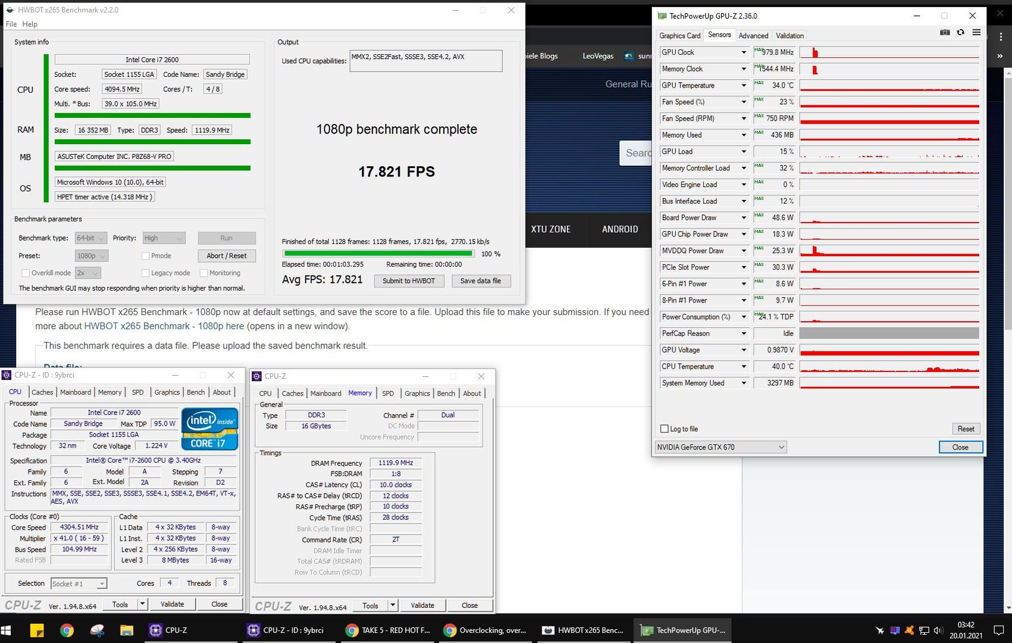Switch to CPU-Z taskbar window
Viewport: 1012px width, 643px height.
(x=192, y=630)
